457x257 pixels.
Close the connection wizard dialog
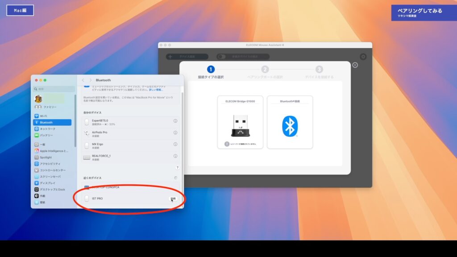(x=355, y=65)
